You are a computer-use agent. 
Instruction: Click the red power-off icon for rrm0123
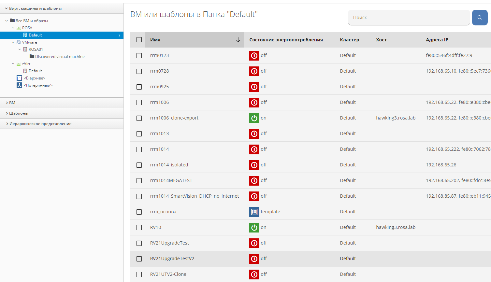tap(254, 55)
